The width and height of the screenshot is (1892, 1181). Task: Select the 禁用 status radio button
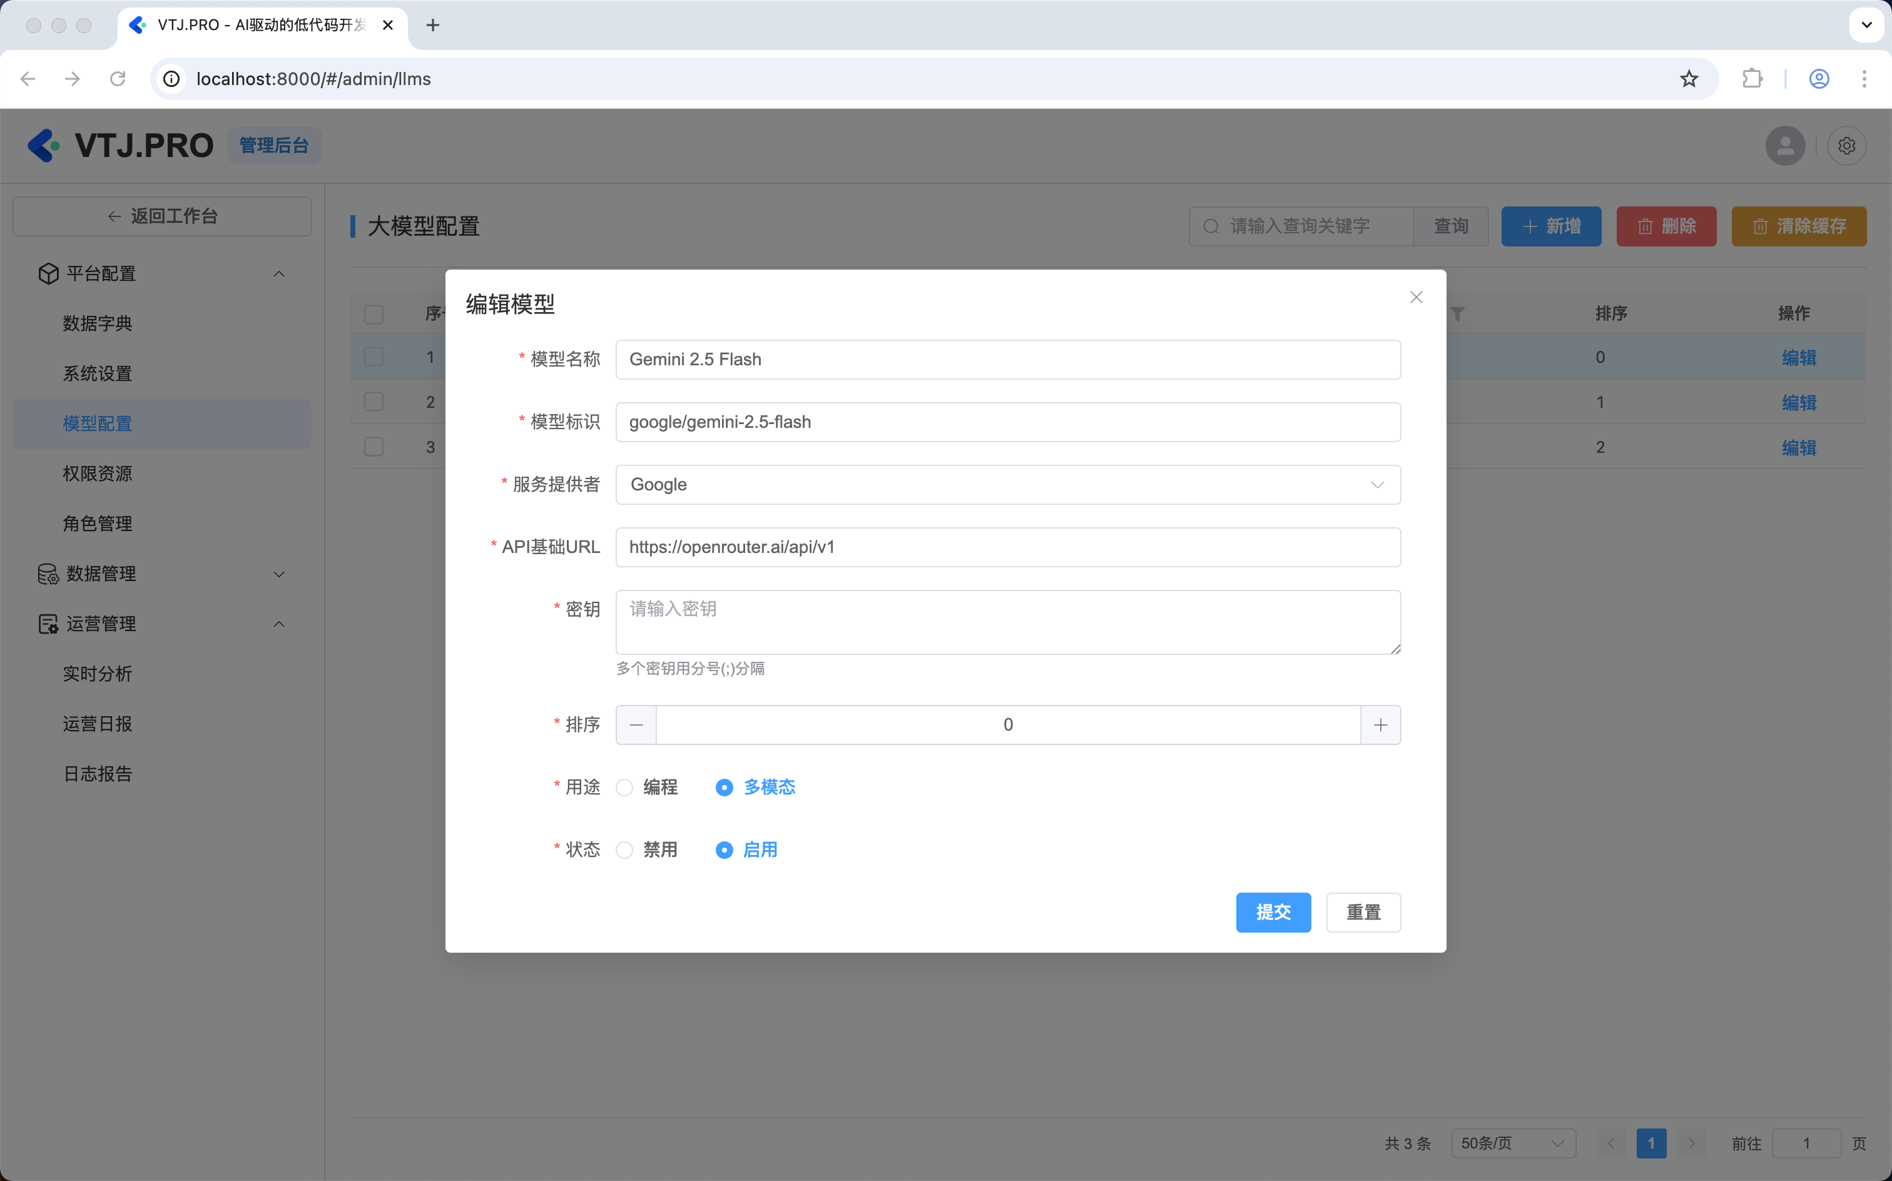(x=624, y=850)
